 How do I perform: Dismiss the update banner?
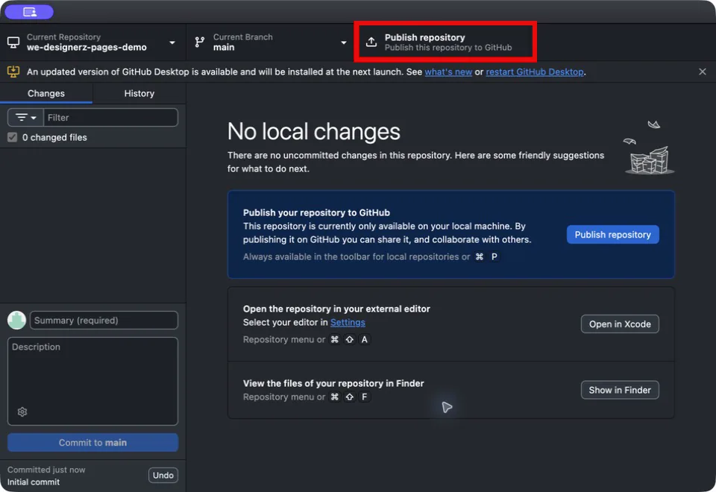(703, 72)
